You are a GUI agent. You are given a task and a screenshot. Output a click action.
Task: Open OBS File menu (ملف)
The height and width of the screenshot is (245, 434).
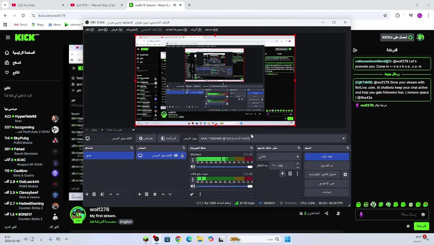[89, 30]
